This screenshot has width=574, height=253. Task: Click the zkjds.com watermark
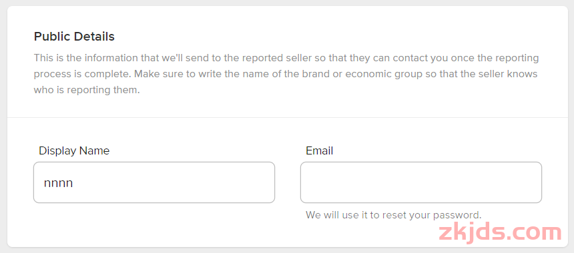pyautogui.click(x=500, y=232)
